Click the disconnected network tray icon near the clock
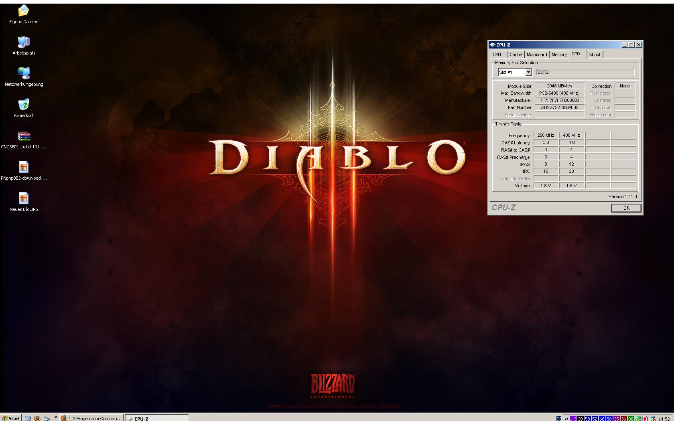This screenshot has width=674, height=421. tap(653, 418)
